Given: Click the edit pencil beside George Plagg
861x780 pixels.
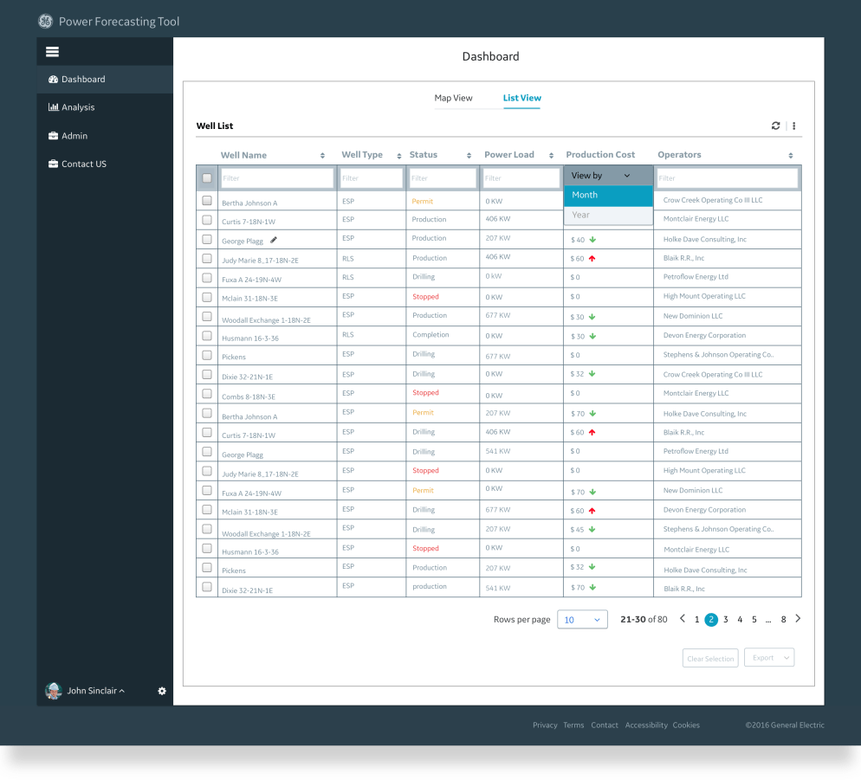Looking at the screenshot, I should (274, 239).
